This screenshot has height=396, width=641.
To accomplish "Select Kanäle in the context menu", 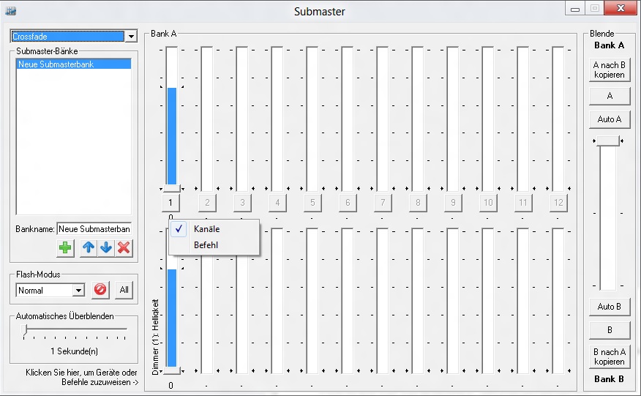I will click(x=214, y=229).
